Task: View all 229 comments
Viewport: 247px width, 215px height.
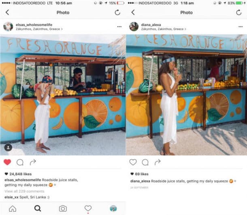Action: pyautogui.click(x=24, y=191)
